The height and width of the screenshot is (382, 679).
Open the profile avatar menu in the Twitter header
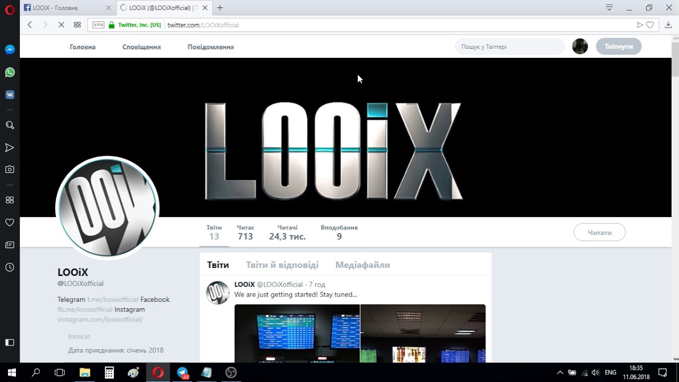click(x=580, y=46)
